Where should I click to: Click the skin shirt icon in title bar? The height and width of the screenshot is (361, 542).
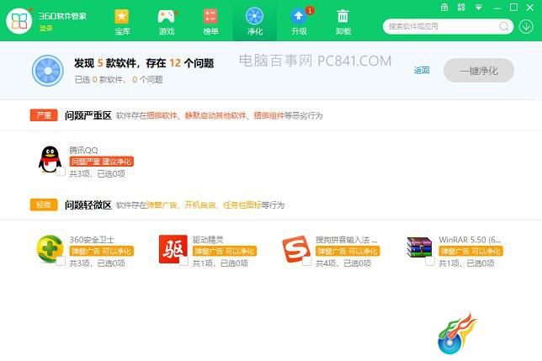[x=444, y=8]
